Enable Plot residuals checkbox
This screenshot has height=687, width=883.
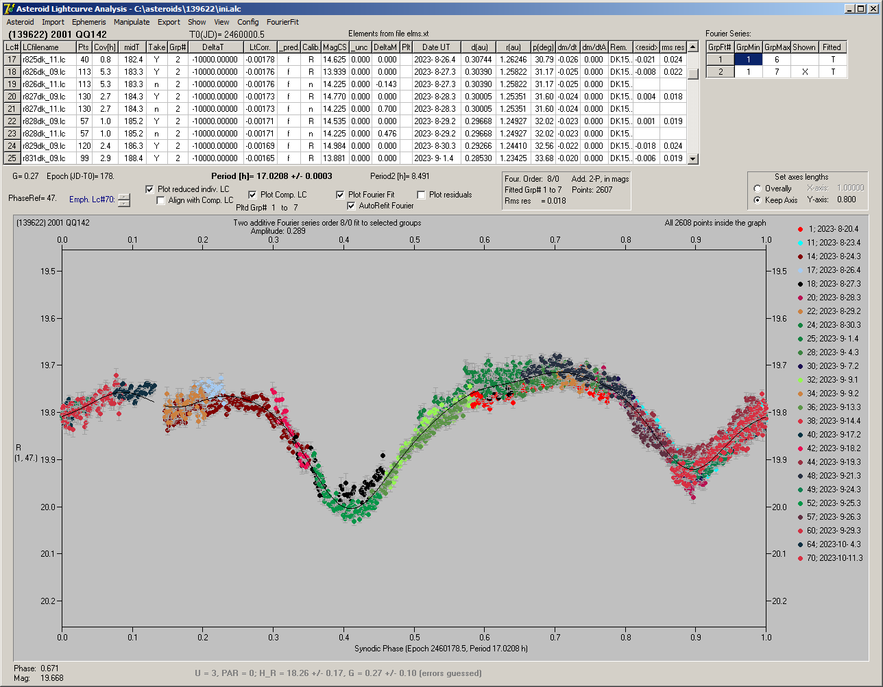422,195
